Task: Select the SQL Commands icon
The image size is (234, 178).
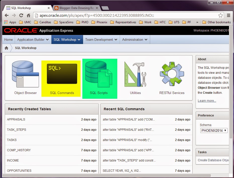Action: (62, 74)
